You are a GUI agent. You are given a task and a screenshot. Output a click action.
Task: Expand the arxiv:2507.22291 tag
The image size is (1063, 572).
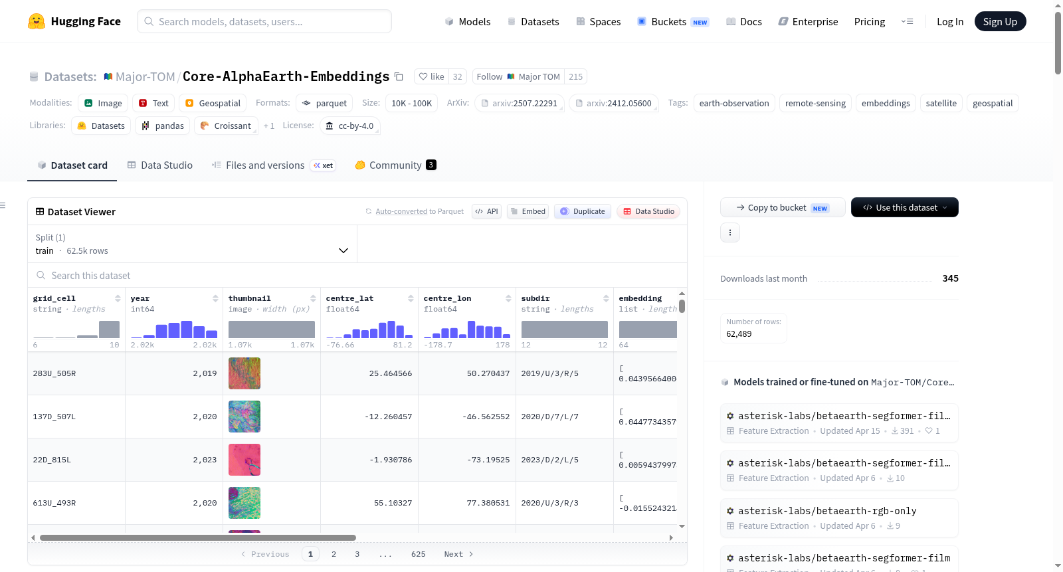coord(520,103)
